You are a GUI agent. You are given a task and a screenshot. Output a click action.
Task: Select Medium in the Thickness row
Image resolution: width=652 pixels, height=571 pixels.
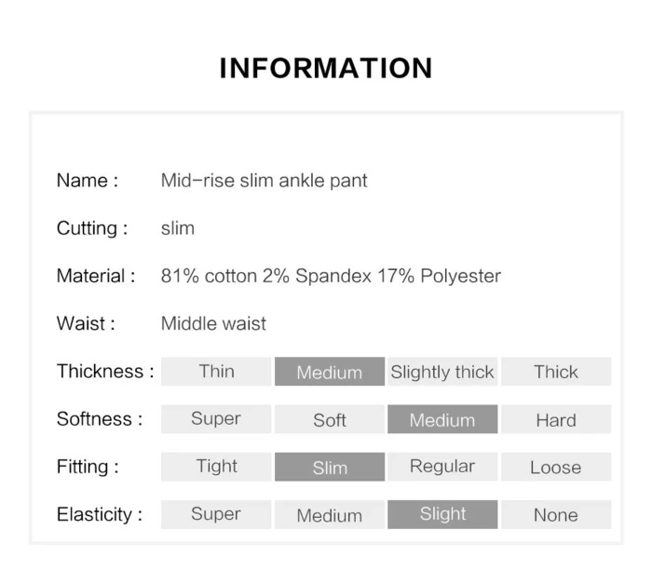pyautogui.click(x=330, y=372)
